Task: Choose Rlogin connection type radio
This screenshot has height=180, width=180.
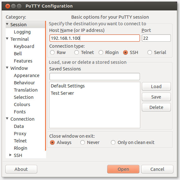Action: point(101,52)
